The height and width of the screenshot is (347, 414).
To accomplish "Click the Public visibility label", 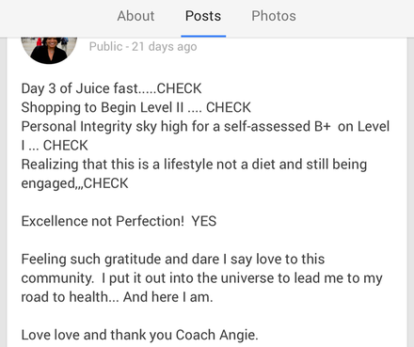I will coord(105,47).
